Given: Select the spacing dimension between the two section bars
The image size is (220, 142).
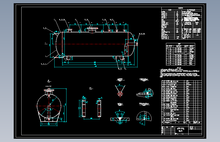Looking at the screenshot, I should pyautogui.click(x=92, y=119).
